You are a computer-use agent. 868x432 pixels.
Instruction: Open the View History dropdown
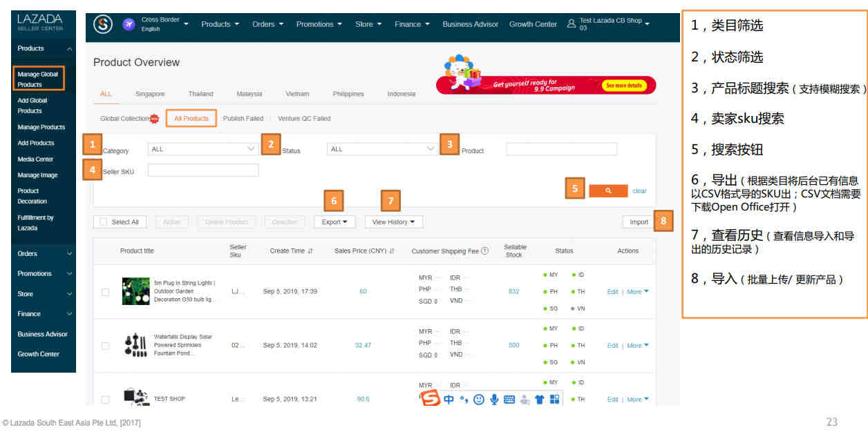(x=393, y=222)
